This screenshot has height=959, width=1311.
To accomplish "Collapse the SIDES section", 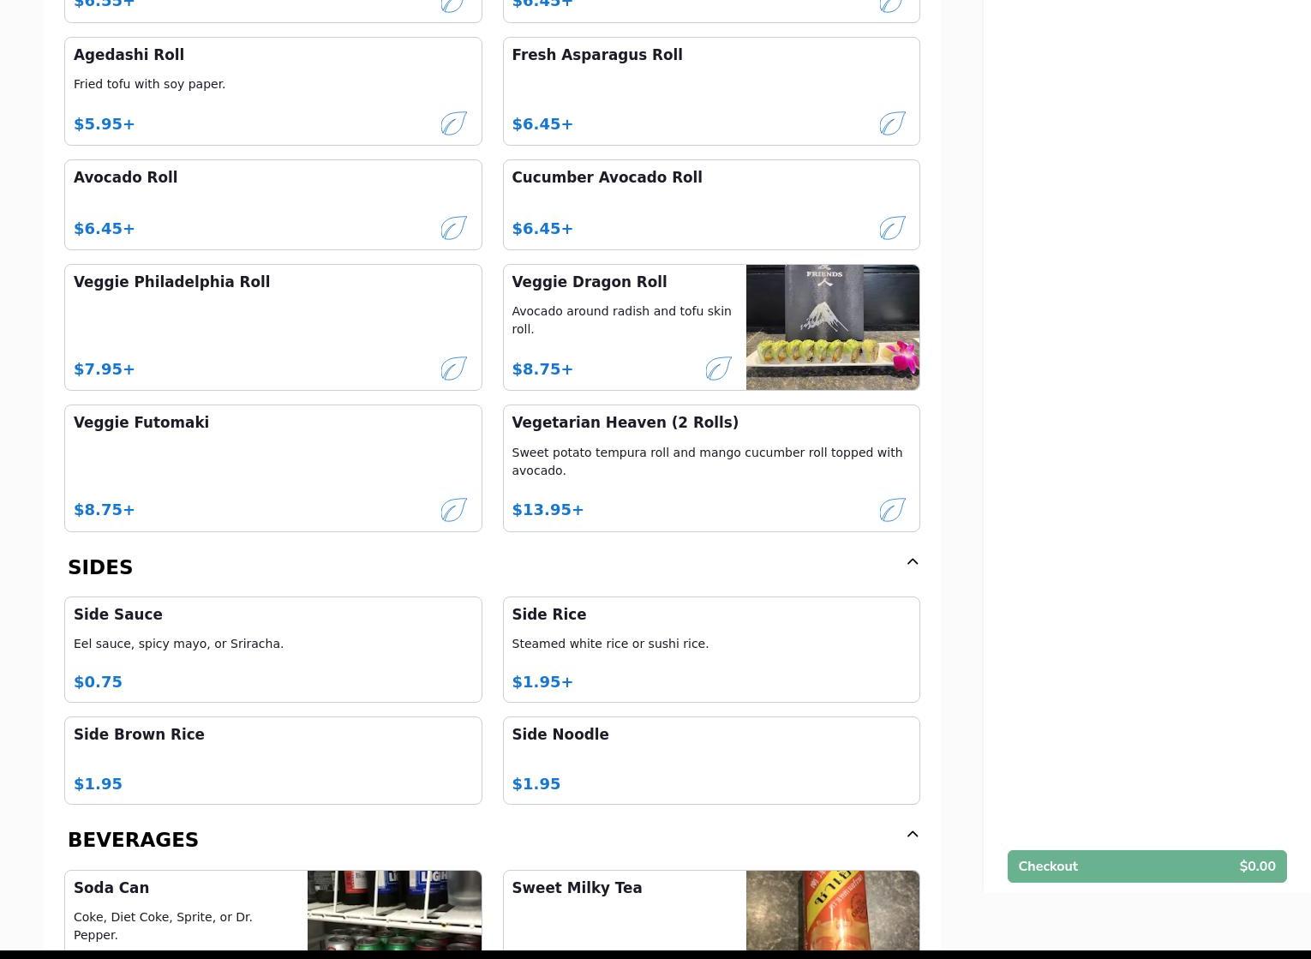I will coord(913,562).
